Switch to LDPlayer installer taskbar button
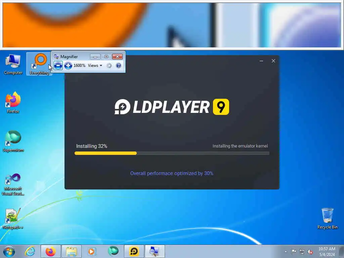 pyautogui.click(x=134, y=251)
